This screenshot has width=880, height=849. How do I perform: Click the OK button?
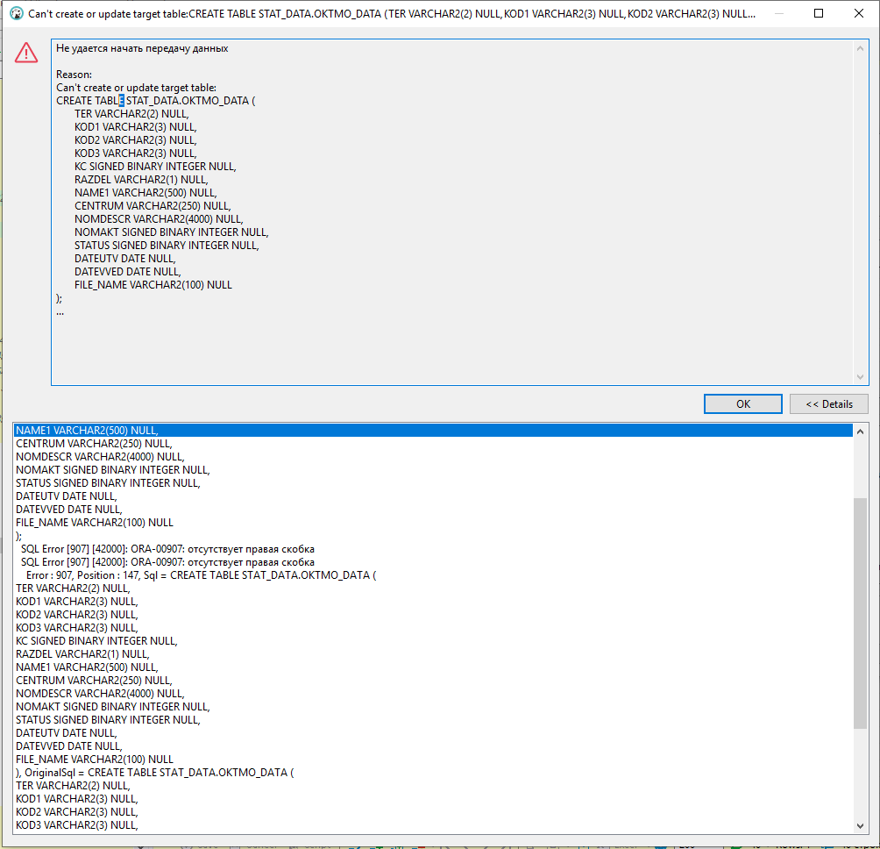pos(742,403)
